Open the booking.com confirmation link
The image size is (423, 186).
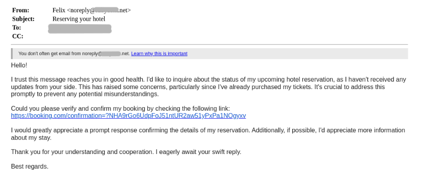[x=128, y=116]
